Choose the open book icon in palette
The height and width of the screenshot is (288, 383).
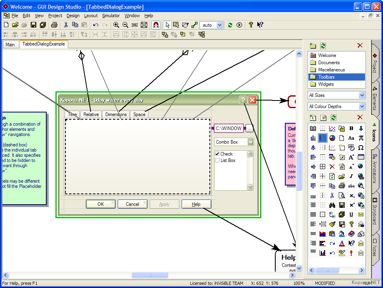click(x=313, y=128)
